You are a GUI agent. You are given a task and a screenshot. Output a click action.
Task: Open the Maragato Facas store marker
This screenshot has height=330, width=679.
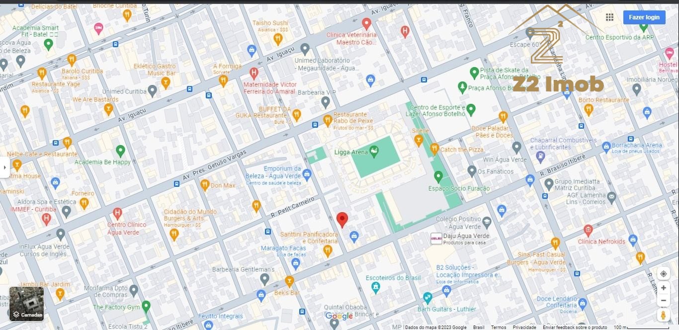click(296, 264)
